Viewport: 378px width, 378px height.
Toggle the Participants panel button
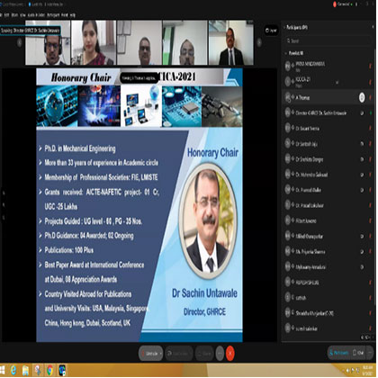(339, 353)
